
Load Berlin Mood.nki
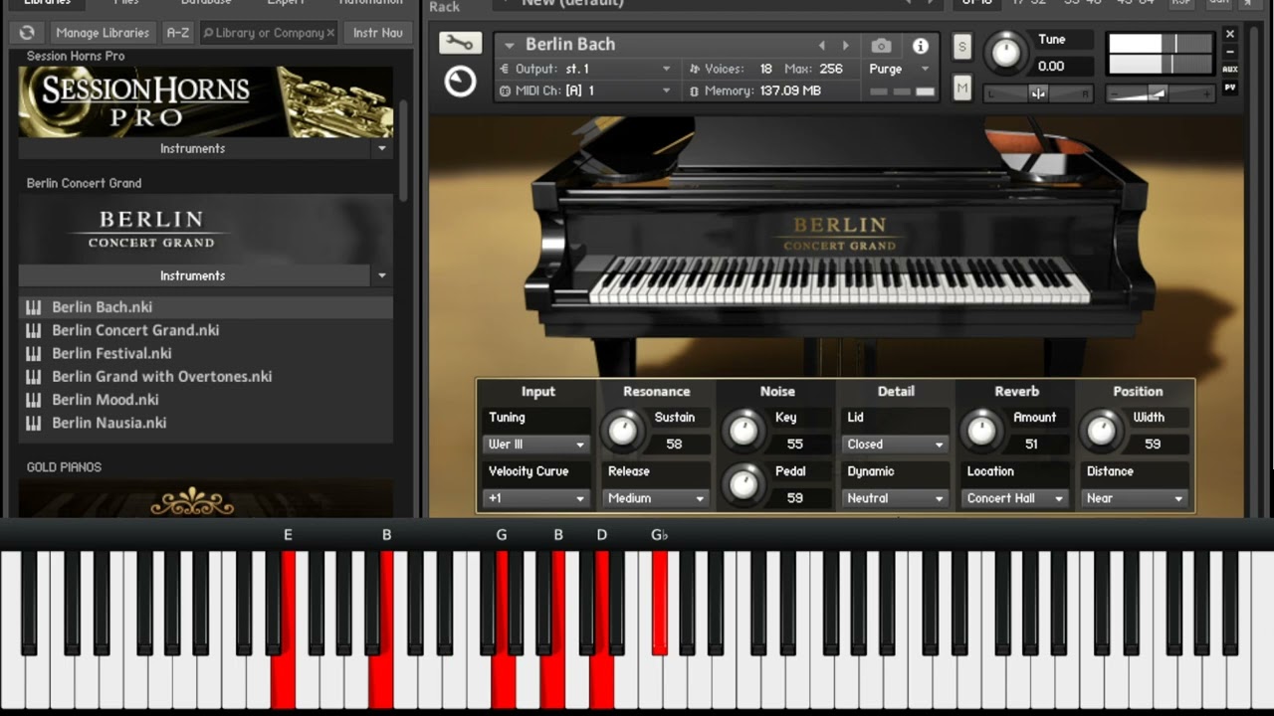coord(106,400)
